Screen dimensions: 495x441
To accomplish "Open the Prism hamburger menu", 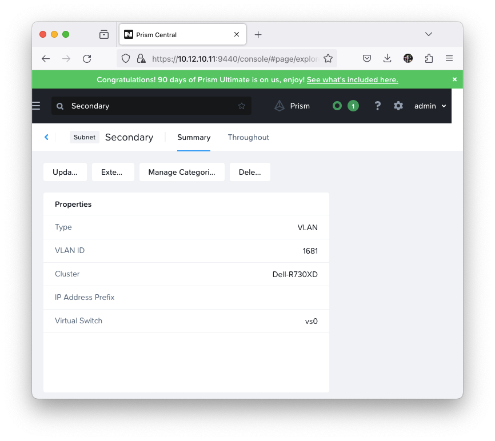I will 36,106.
